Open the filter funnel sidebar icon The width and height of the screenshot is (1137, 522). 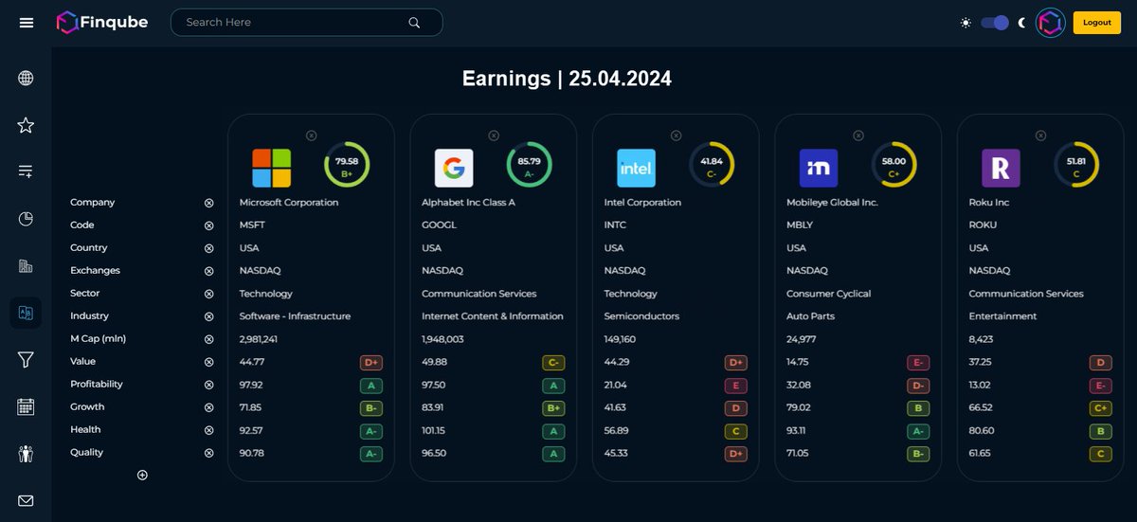[26, 360]
